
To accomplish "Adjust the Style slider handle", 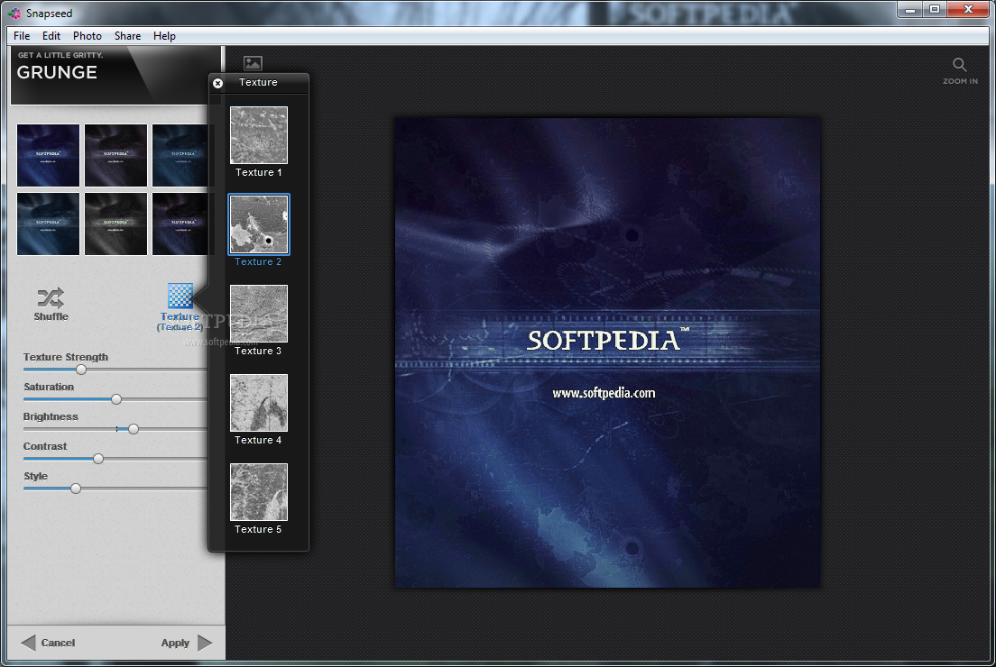I will coord(76,489).
